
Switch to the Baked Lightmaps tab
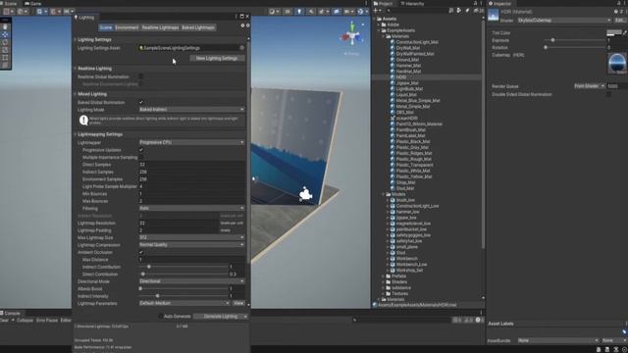pos(198,27)
